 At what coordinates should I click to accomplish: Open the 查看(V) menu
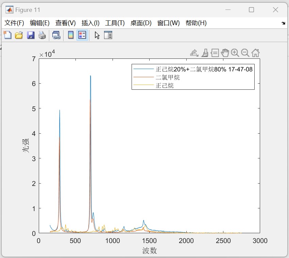[x=65, y=23]
